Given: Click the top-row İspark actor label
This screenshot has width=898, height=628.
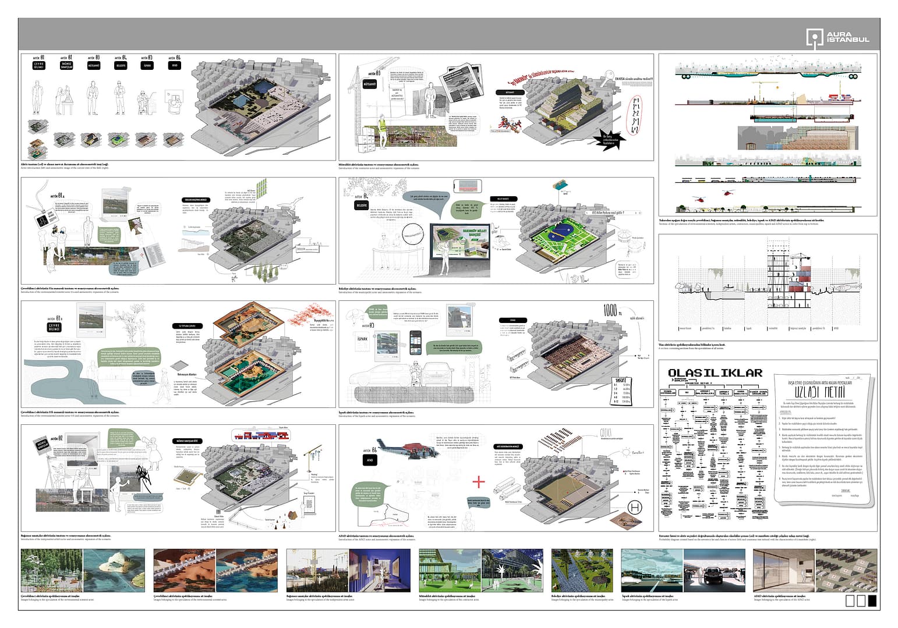Looking at the screenshot, I should pos(147,66).
